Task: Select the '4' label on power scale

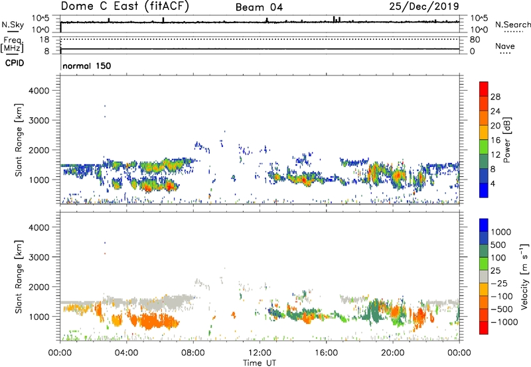Action: [x=493, y=183]
